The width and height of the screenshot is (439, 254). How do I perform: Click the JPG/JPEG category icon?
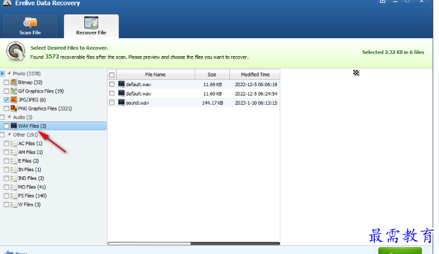[x=14, y=100]
